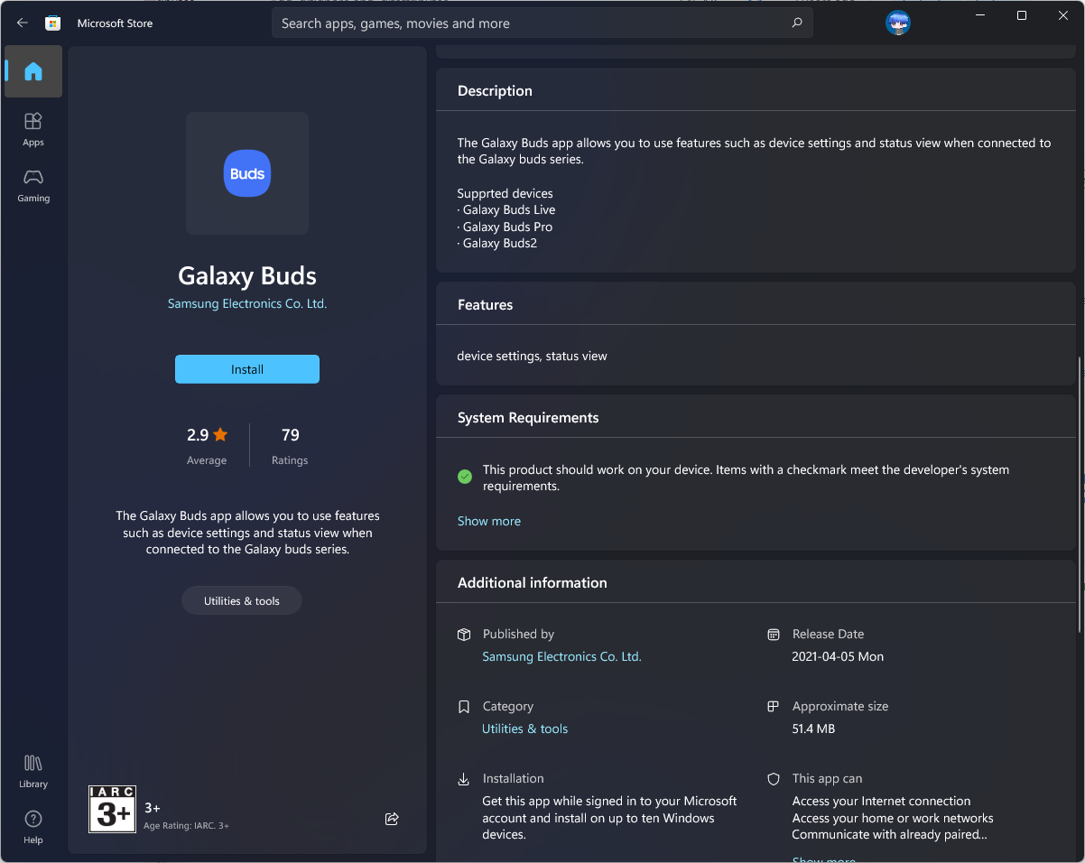Click the Features section heading

click(486, 305)
